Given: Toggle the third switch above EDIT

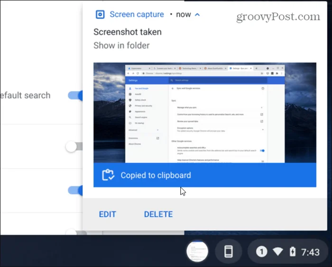Looking at the screenshot, I should tap(75, 190).
